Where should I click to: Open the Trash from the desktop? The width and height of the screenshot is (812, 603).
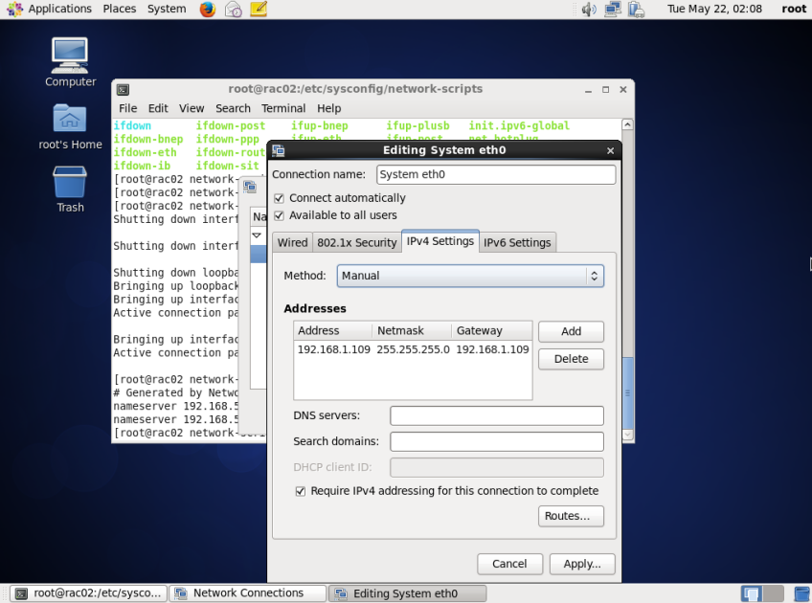click(69, 182)
